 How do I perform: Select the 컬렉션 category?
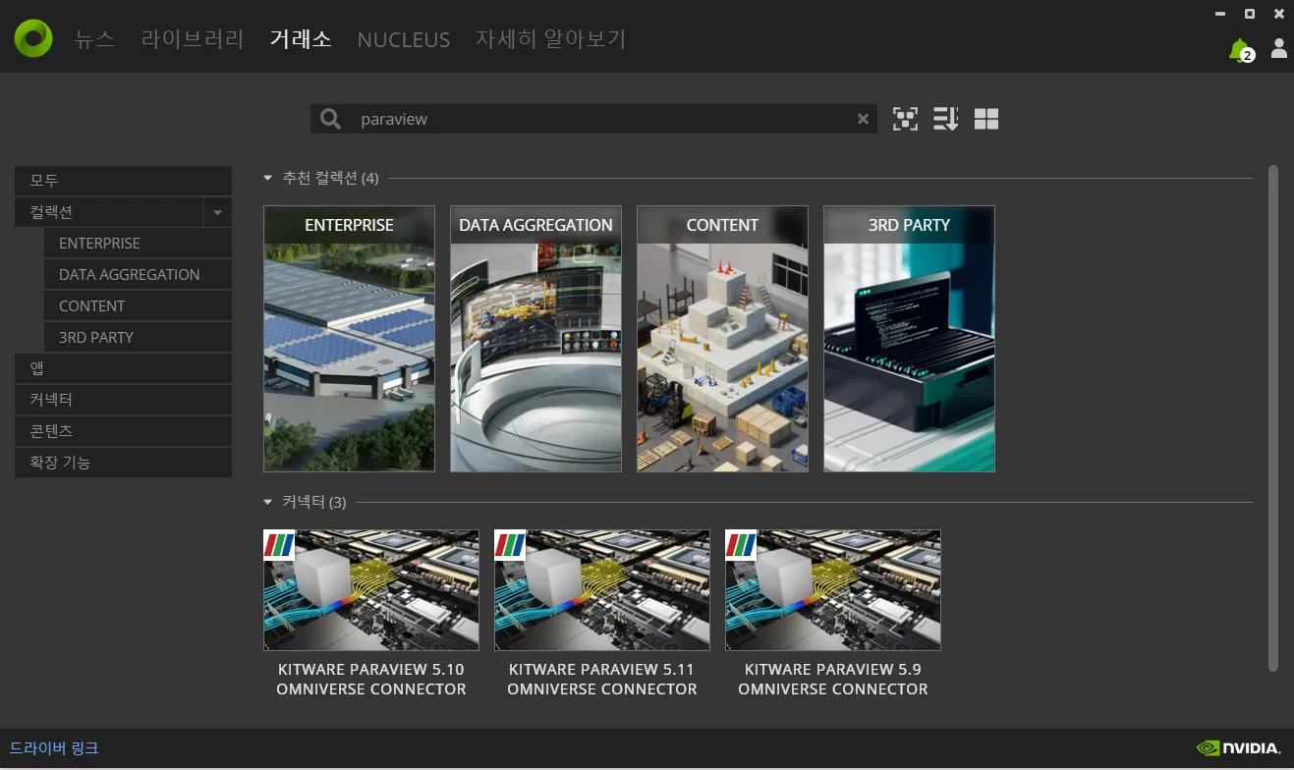tap(108, 212)
